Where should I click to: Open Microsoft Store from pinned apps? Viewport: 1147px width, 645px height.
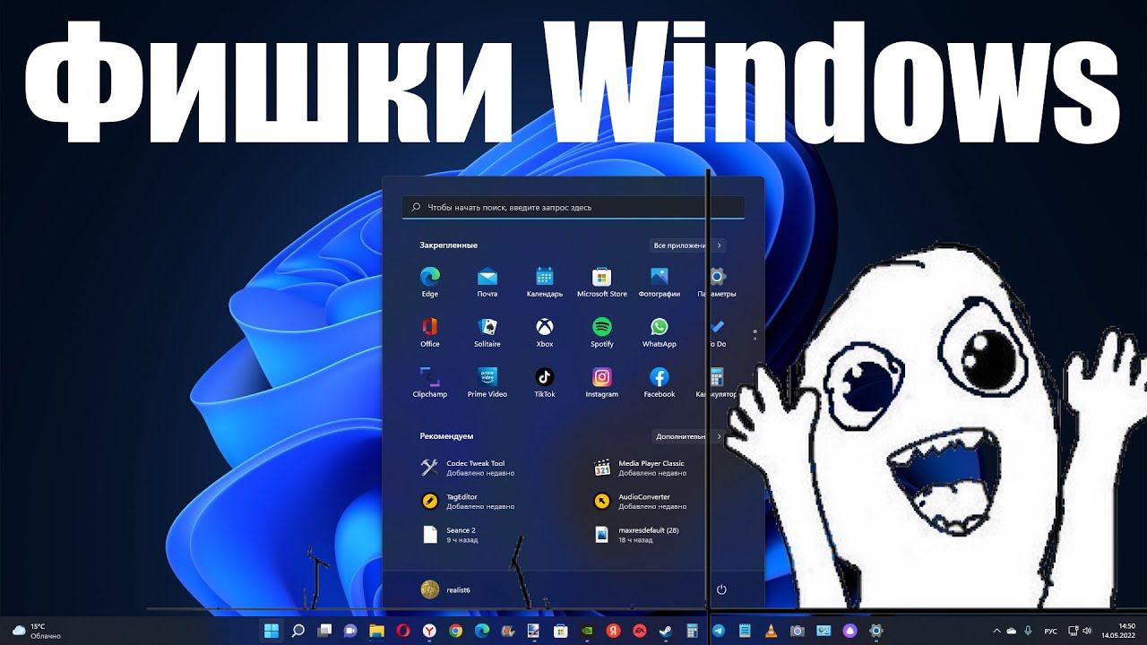pos(602,281)
